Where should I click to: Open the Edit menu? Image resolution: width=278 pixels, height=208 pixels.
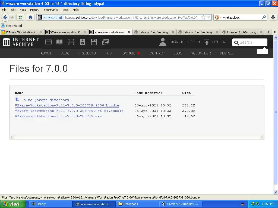point(13,10)
